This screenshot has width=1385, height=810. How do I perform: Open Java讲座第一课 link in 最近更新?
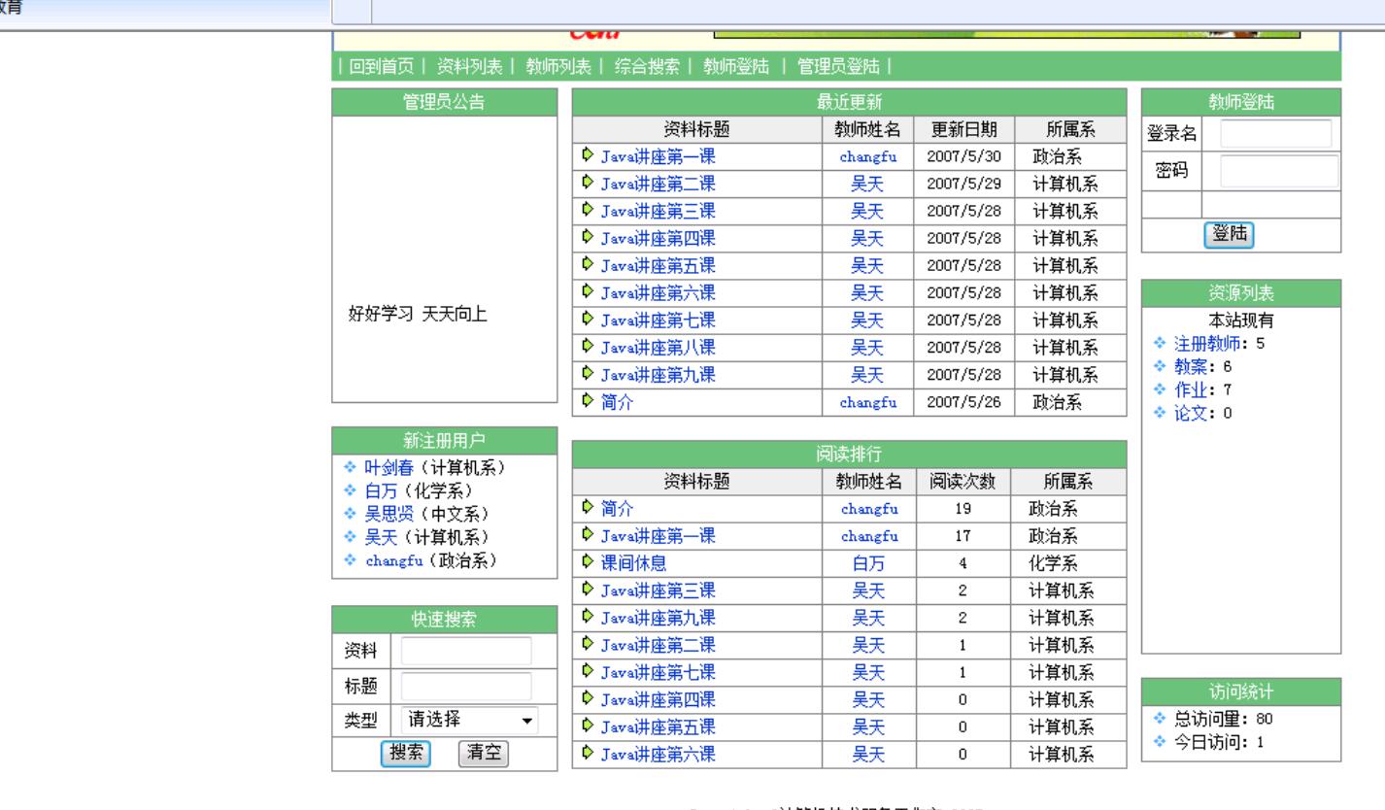658,155
